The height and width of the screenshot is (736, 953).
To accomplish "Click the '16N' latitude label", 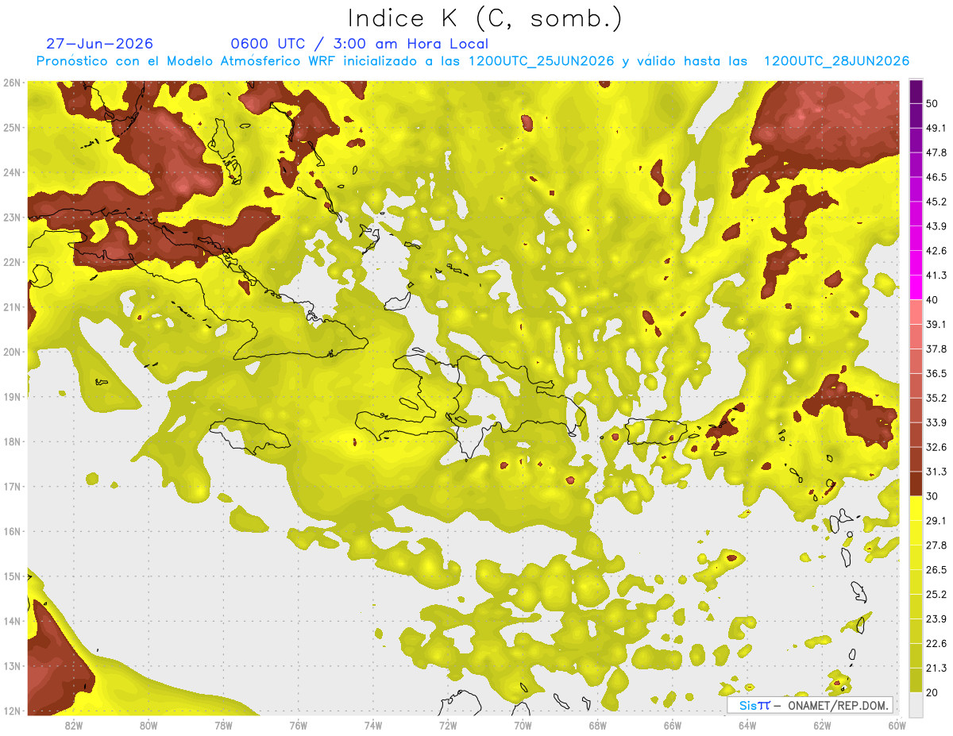I will coord(12,531).
